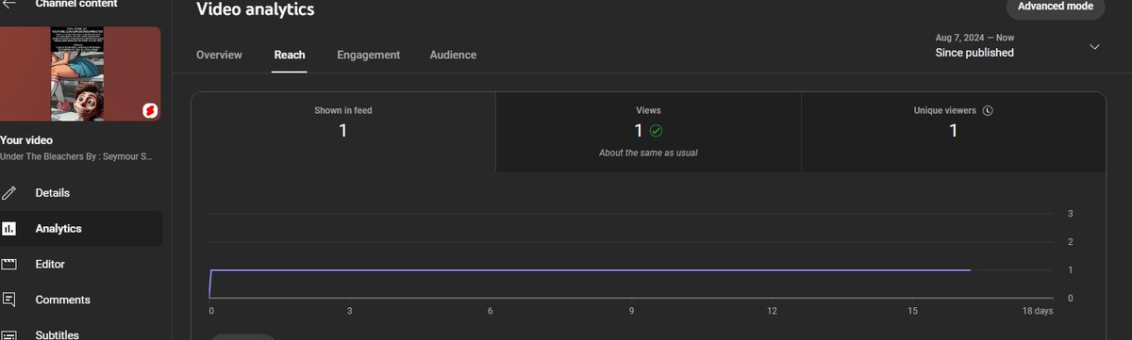The width and height of the screenshot is (1132, 340).
Task: Go back using the arrow beside Channel content
Action: pos(10,4)
